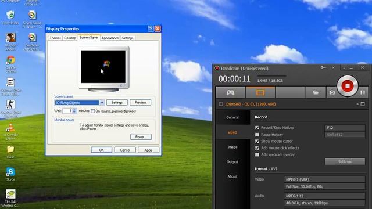Open VLC media player shortcut

[x=10, y=131]
